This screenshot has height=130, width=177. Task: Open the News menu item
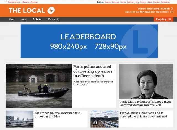pyautogui.click(x=12, y=19)
